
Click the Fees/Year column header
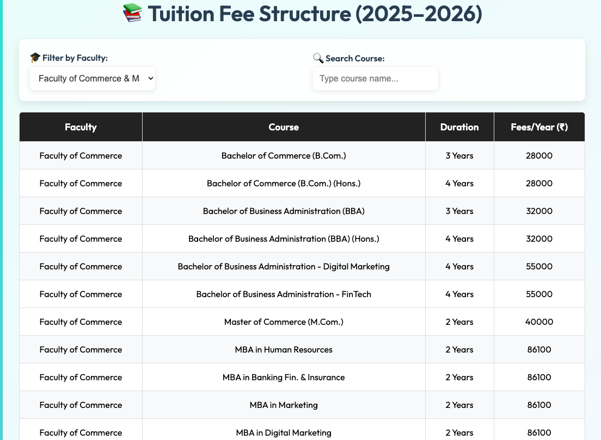point(539,127)
